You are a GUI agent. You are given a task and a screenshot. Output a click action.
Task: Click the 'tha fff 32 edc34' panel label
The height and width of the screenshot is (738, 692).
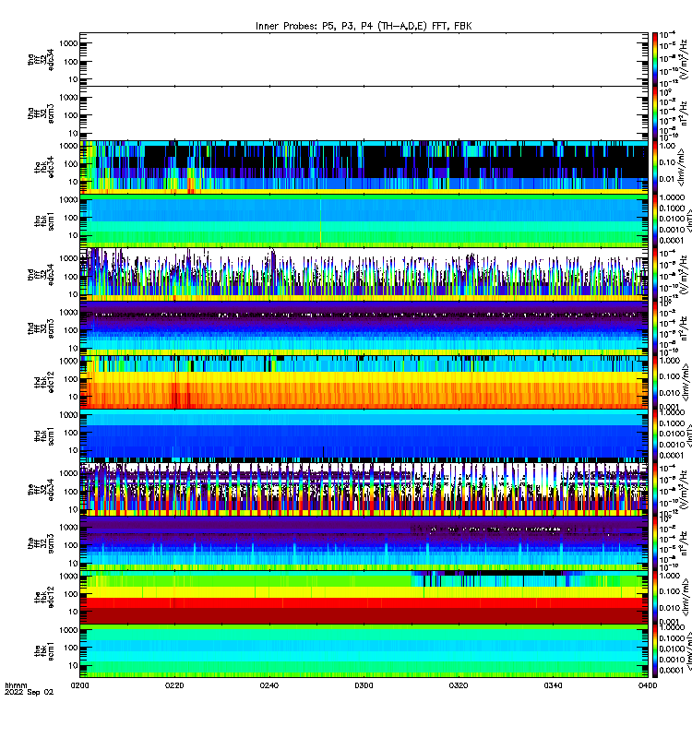pyautogui.click(x=41, y=60)
